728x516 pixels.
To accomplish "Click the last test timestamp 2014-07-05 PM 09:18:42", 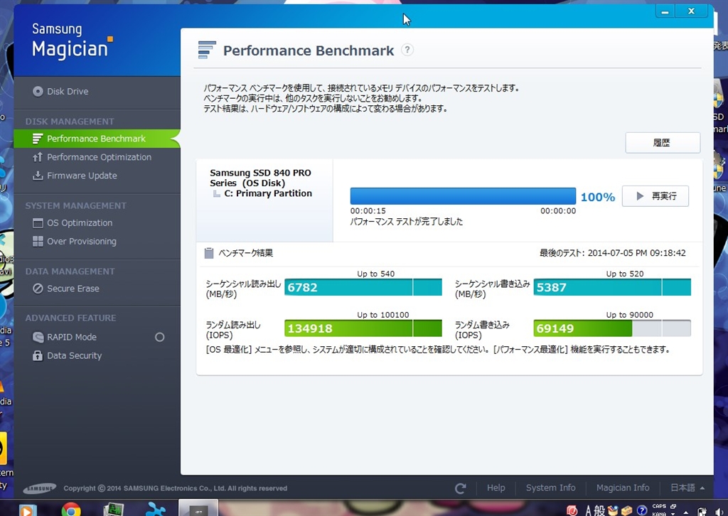I will tap(636, 253).
